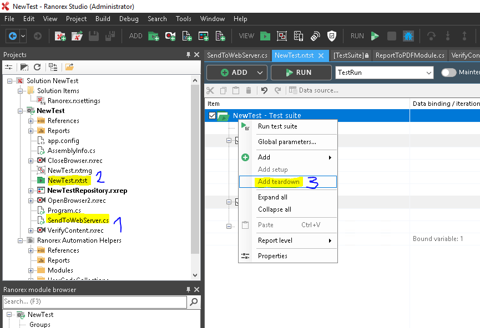The image size is (480, 328).
Task: Click the Refresh icon in the Projects toolbar
Action: 37,67
